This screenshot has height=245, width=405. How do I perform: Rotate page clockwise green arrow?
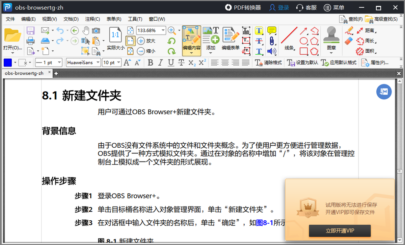pyautogui.click(x=172, y=51)
